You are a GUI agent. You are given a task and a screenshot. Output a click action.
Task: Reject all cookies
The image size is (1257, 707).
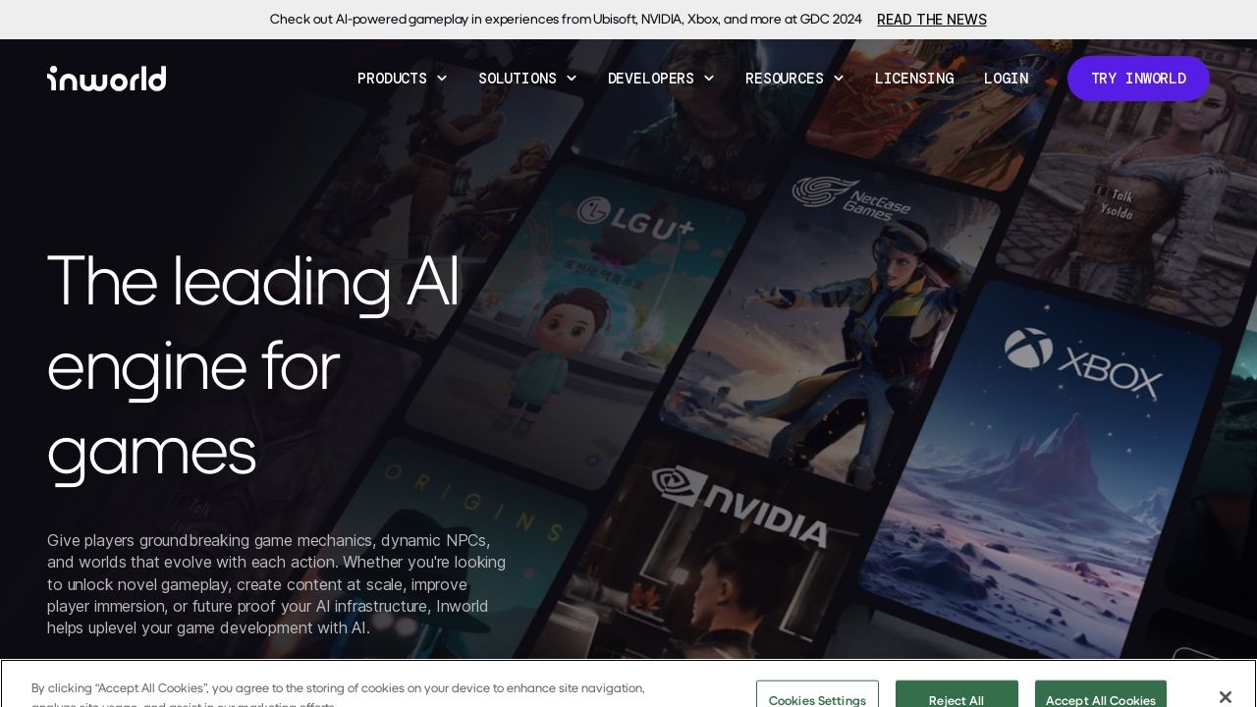pyautogui.click(x=956, y=694)
